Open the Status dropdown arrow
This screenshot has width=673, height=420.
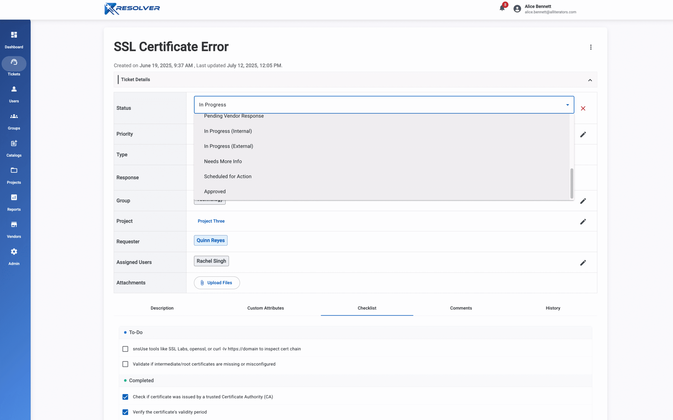click(x=567, y=105)
